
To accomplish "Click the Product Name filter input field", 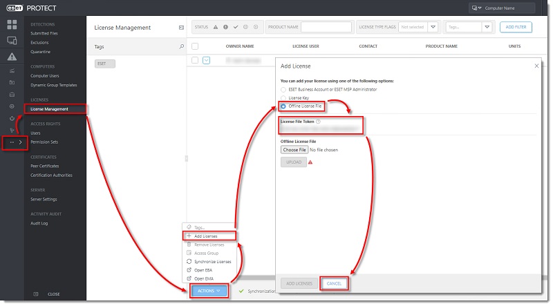I will point(326,27).
